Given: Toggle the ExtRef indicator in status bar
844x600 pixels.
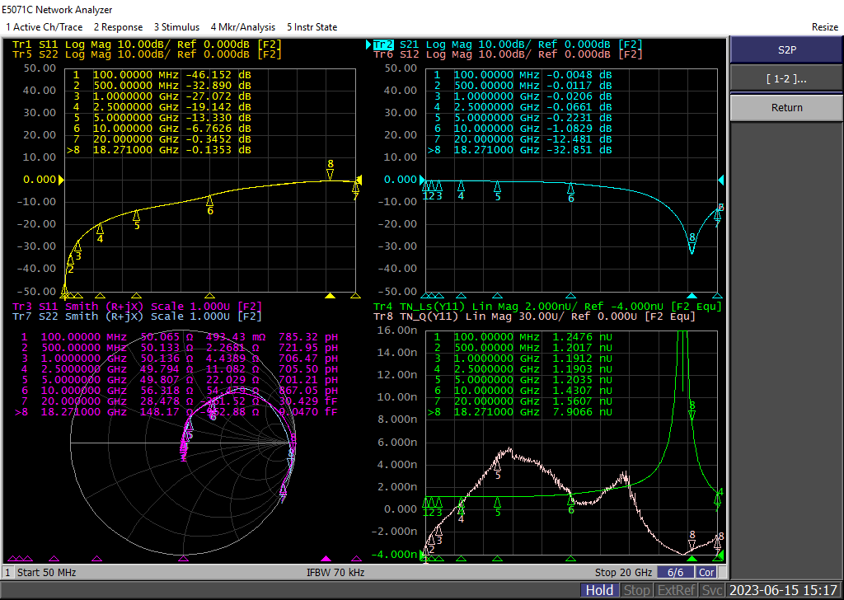Looking at the screenshot, I should point(676,590).
